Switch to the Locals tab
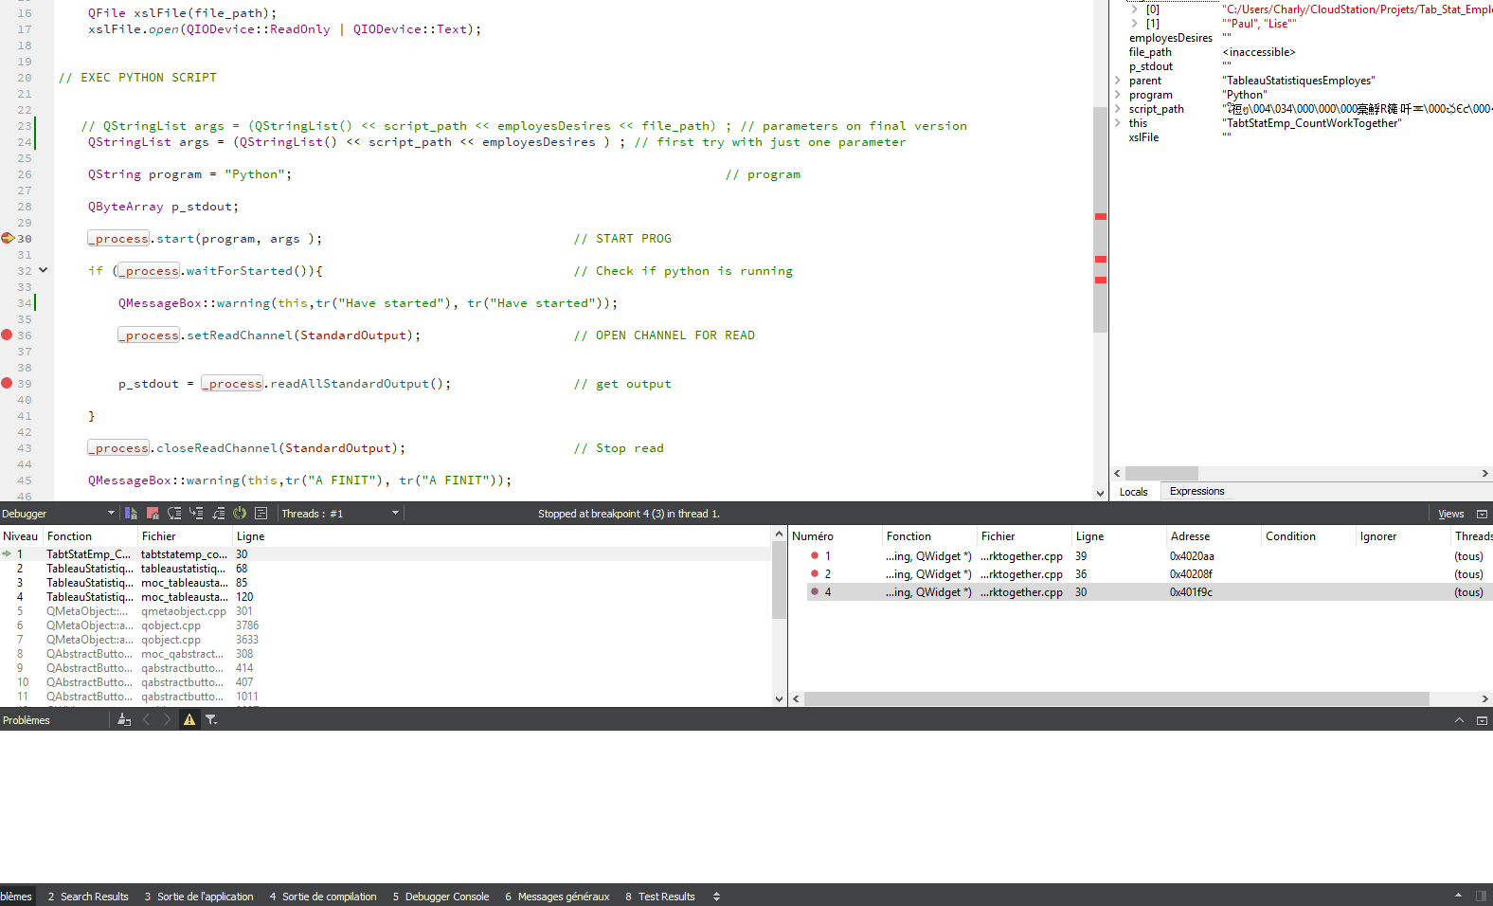The height and width of the screenshot is (906, 1493). coord(1134,492)
